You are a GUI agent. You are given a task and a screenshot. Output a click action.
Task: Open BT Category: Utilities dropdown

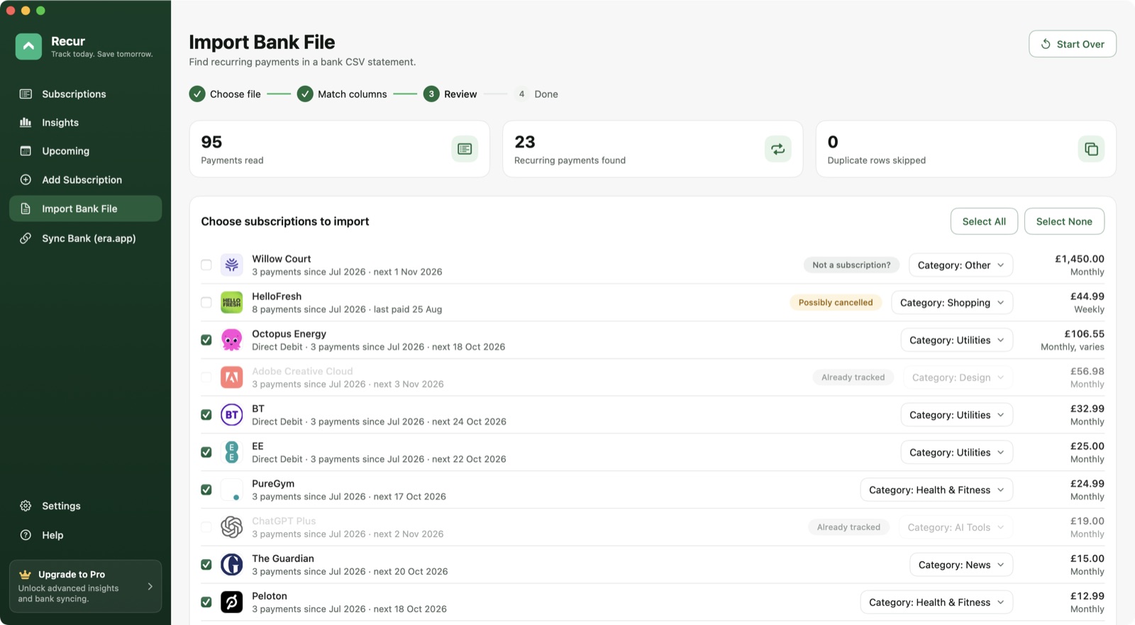click(957, 415)
